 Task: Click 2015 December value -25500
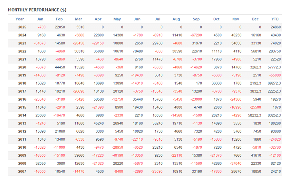[x=255, y=107]
